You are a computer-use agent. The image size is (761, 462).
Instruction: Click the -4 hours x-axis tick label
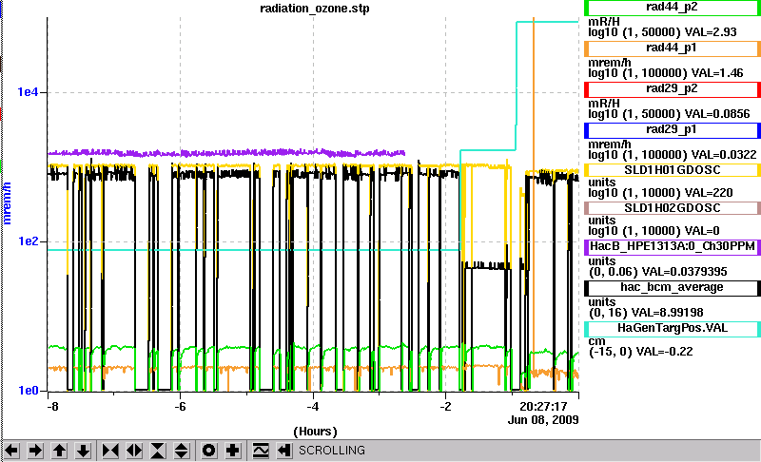[313, 406]
